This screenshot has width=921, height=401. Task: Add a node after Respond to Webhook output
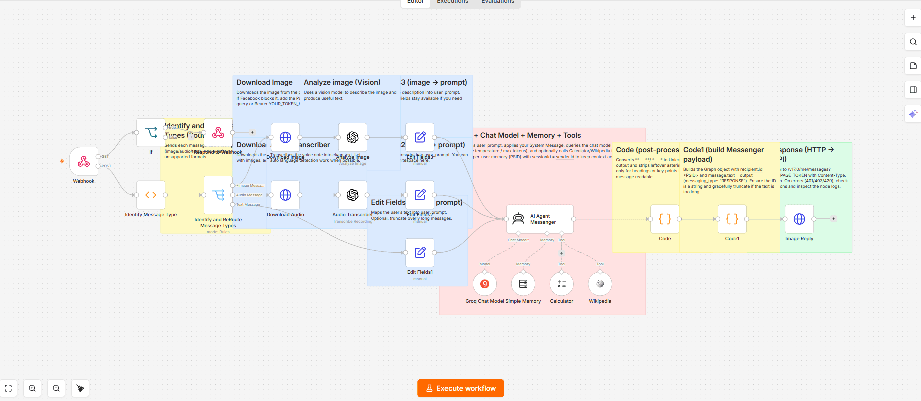coord(252,132)
